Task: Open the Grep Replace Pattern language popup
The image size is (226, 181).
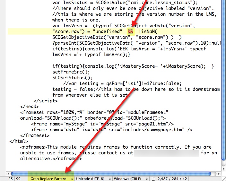Action: (x=51, y=178)
